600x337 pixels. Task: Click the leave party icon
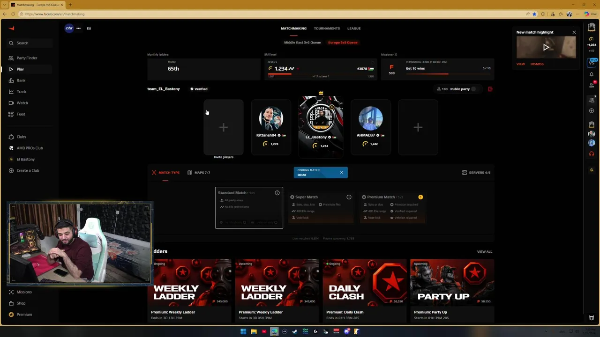(x=490, y=89)
